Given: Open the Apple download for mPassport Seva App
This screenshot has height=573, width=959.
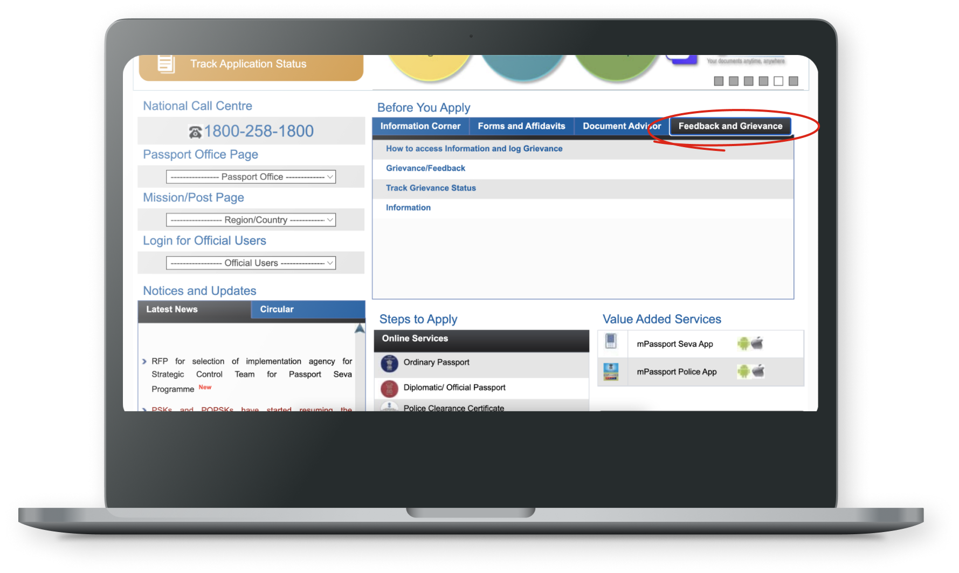Looking at the screenshot, I should click(757, 343).
